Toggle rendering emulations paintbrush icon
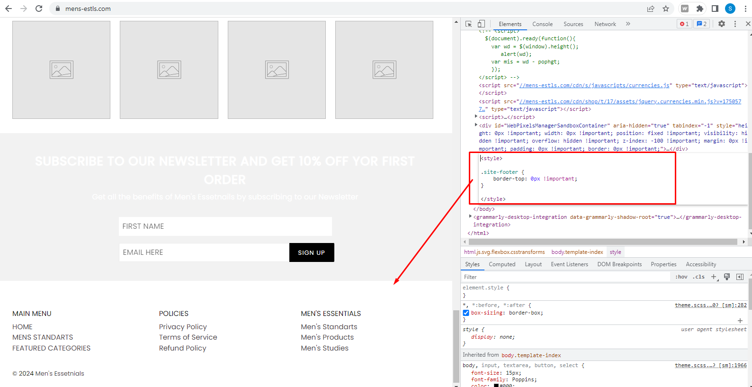Screen dimensions: 752x387 [727, 277]
